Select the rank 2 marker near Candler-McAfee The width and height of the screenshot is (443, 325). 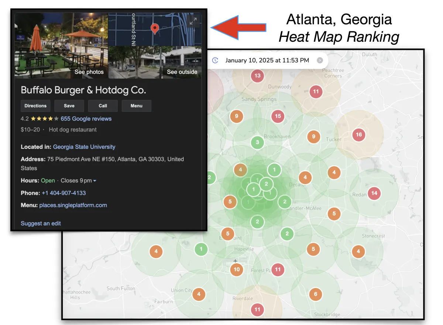point(285,202)
